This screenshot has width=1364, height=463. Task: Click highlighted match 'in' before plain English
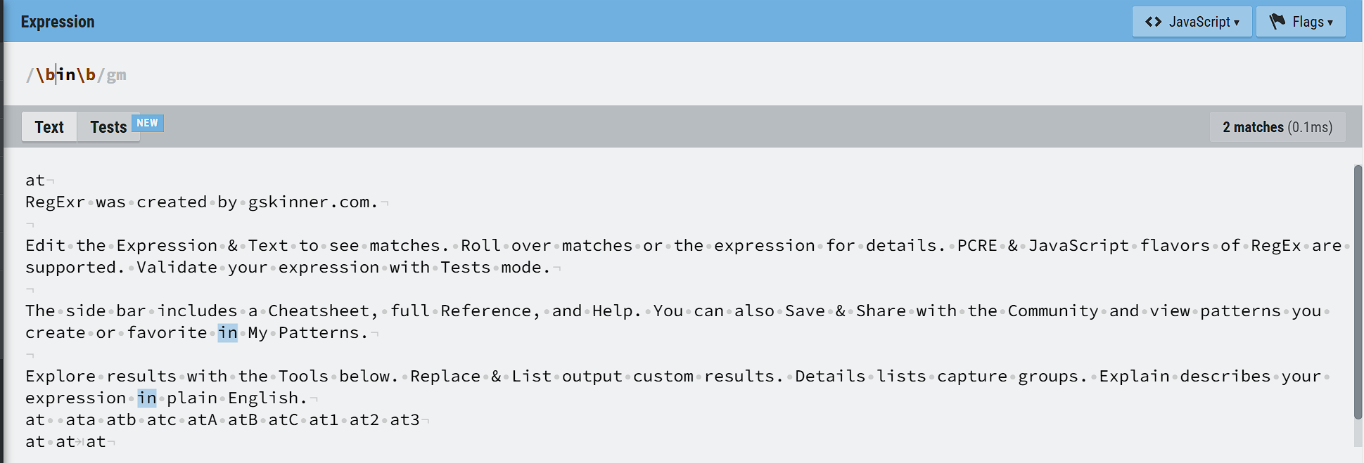point(146,398)
